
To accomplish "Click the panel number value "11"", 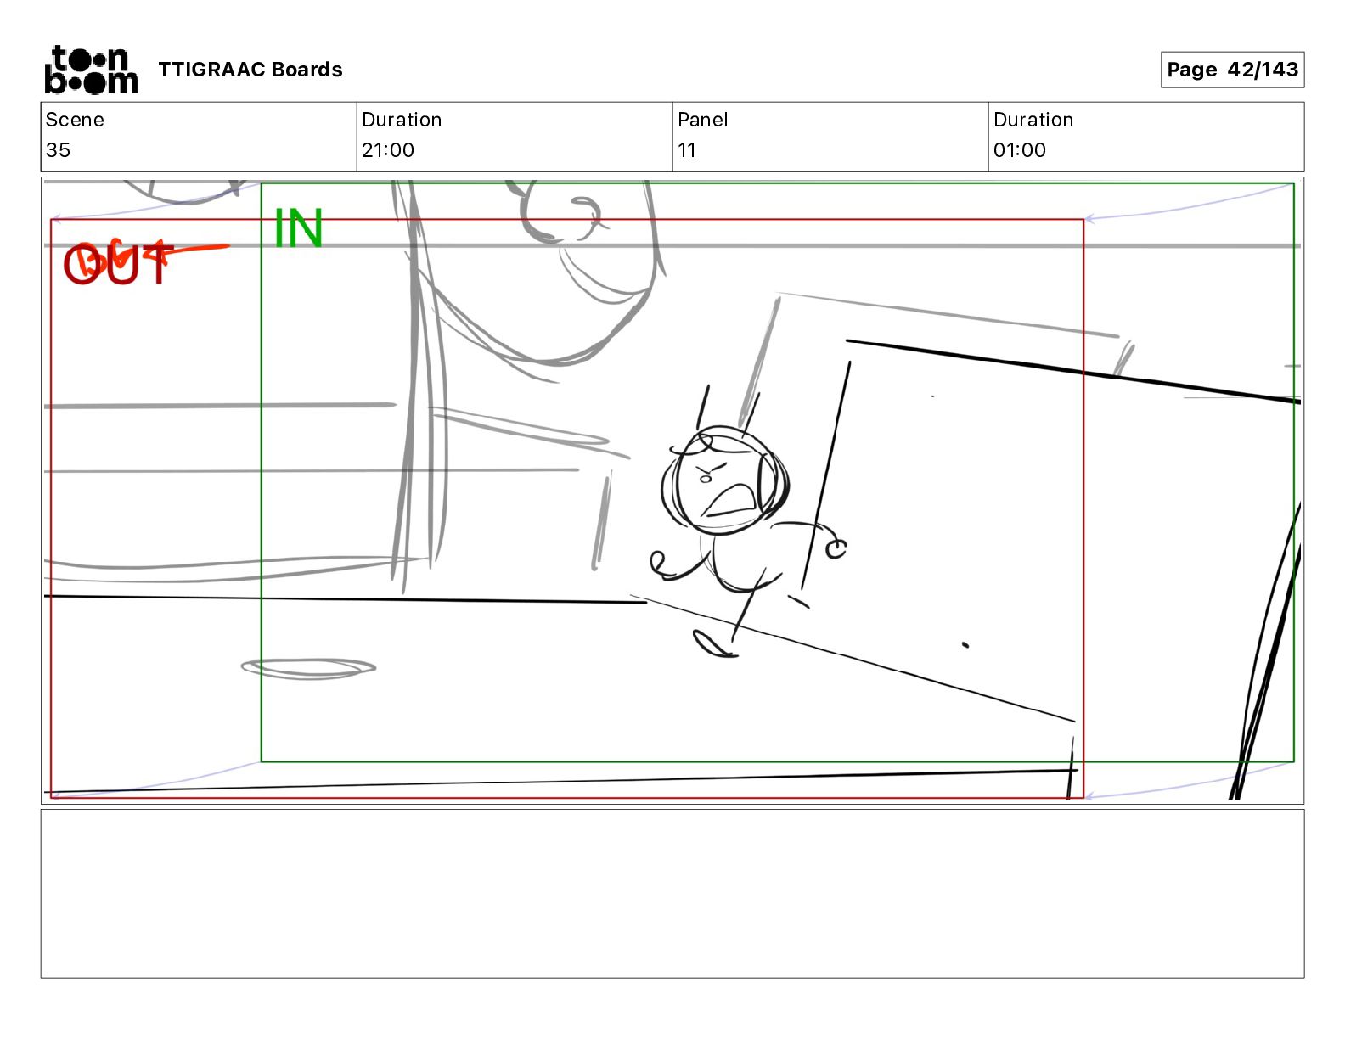I will click(687, 150).
